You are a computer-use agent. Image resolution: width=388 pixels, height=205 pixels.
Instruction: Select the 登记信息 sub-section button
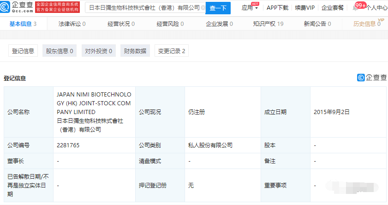click(x=23, y=51)
